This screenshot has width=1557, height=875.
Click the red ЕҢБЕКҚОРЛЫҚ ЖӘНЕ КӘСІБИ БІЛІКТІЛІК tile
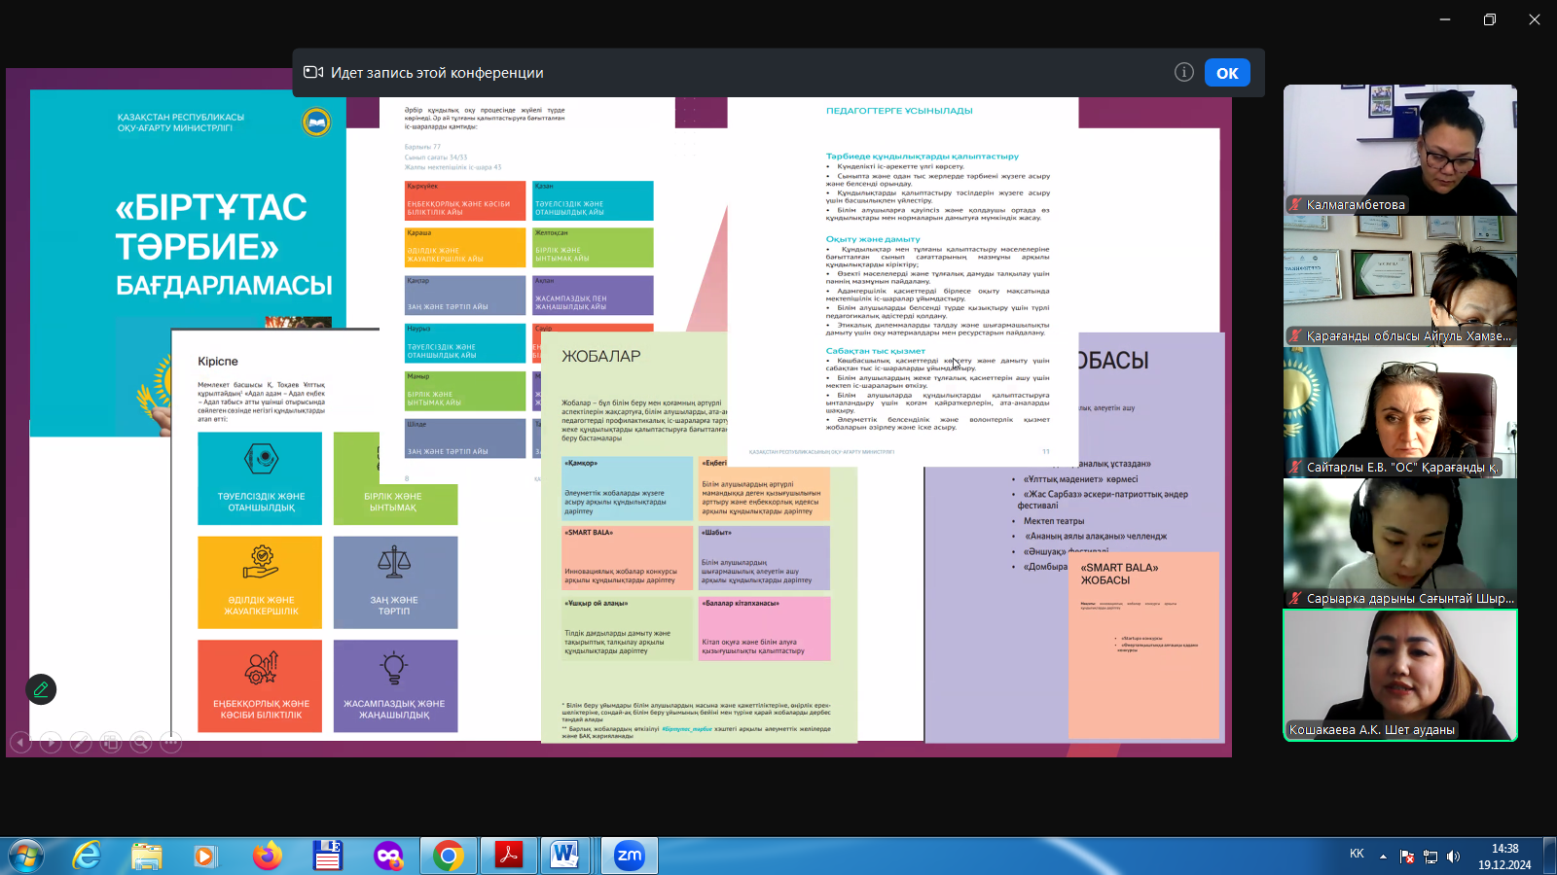tap(260, 685)
